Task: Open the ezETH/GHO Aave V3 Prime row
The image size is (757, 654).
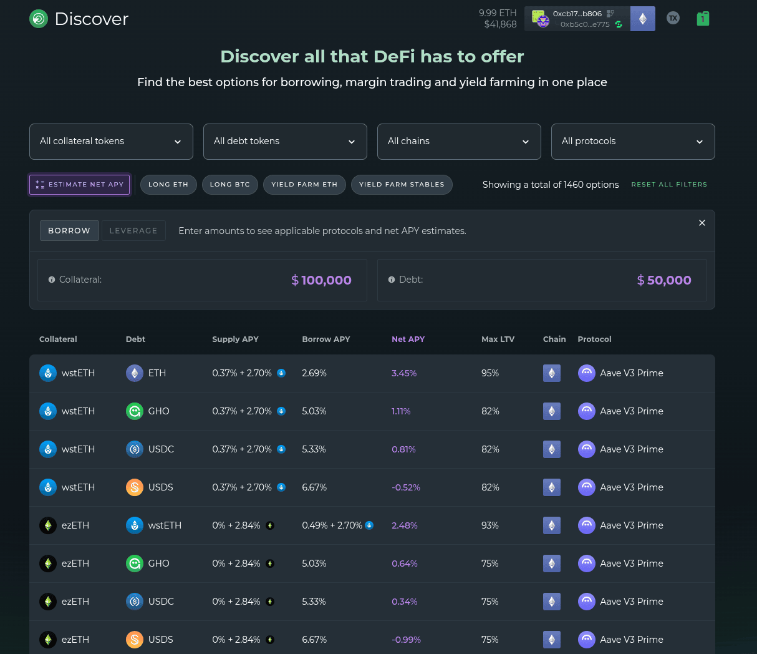Action: click(372, 564)
